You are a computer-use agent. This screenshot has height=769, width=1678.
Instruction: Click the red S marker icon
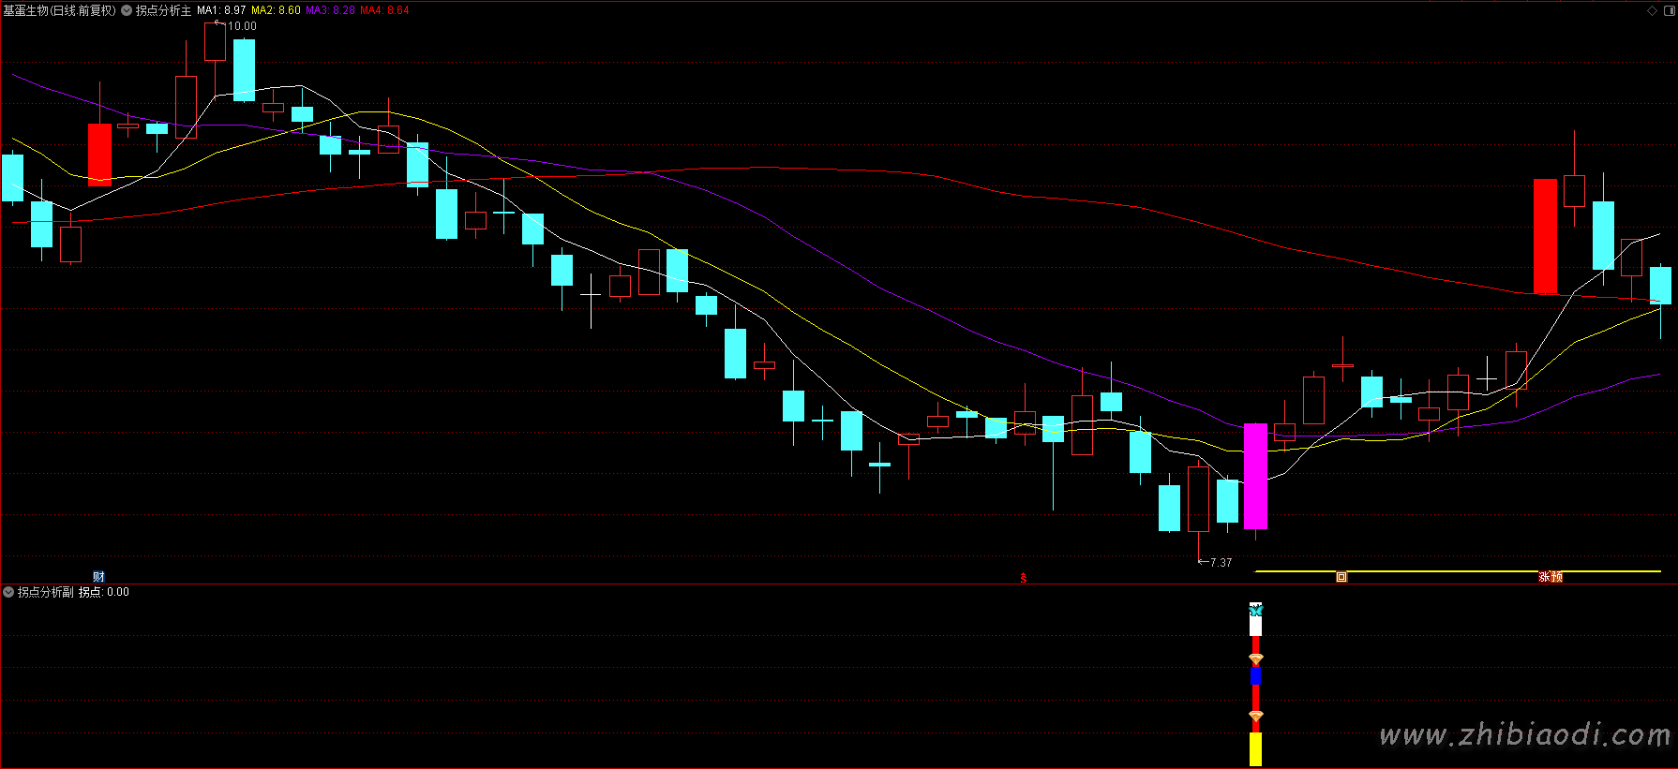coord(1024,578)
